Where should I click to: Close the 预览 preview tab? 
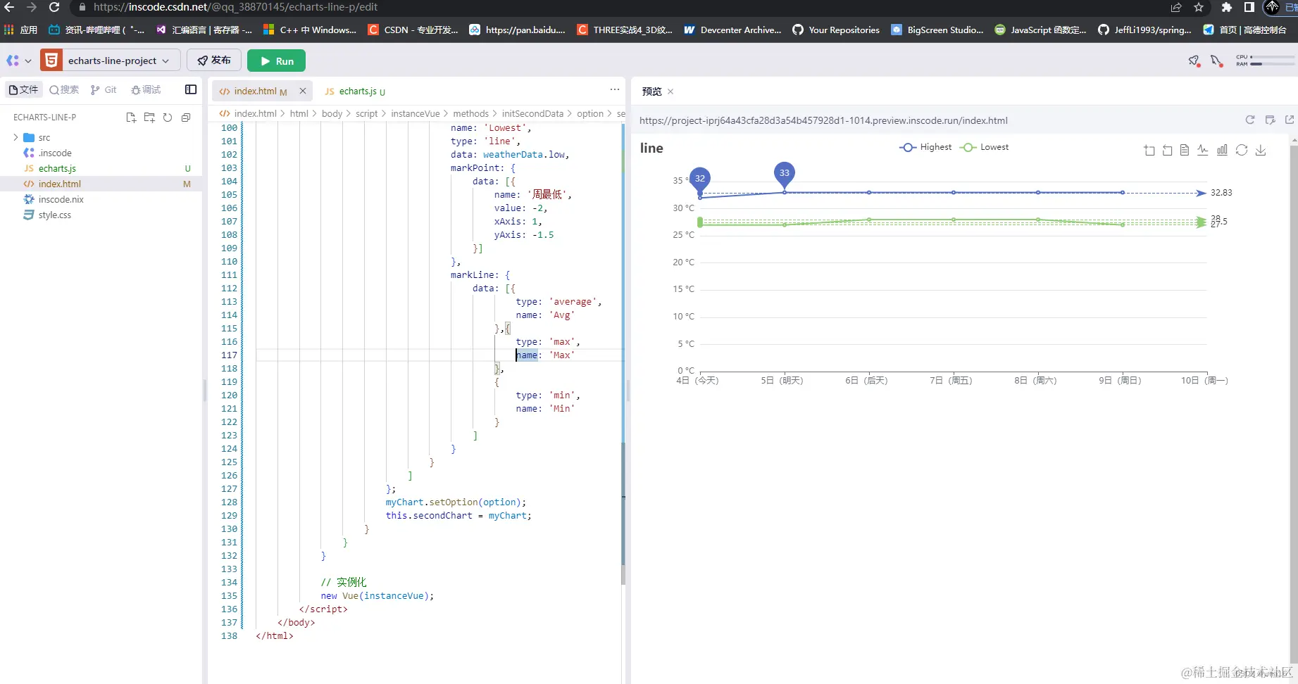(670, 91)
